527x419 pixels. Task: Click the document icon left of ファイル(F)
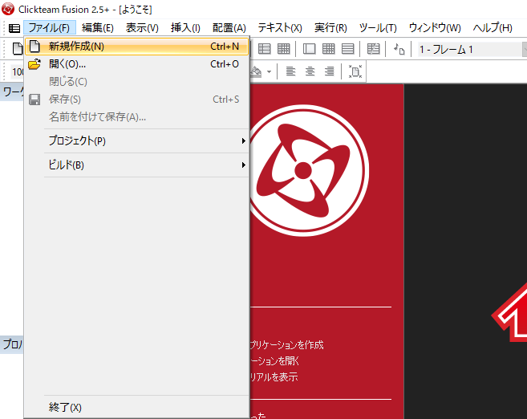(x=14, y=28)
